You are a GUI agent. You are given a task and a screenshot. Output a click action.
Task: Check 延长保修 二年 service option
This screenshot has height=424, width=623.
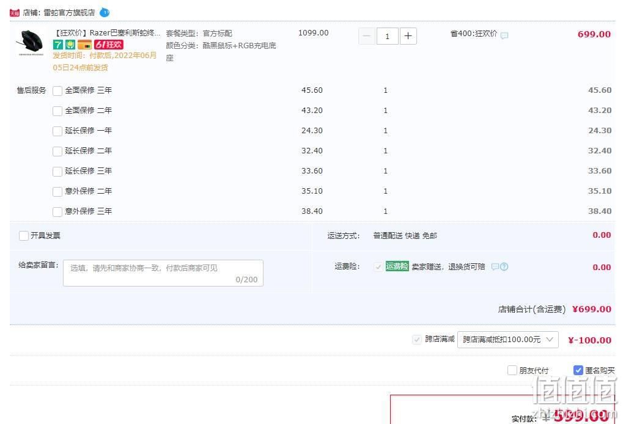[57, 152]
